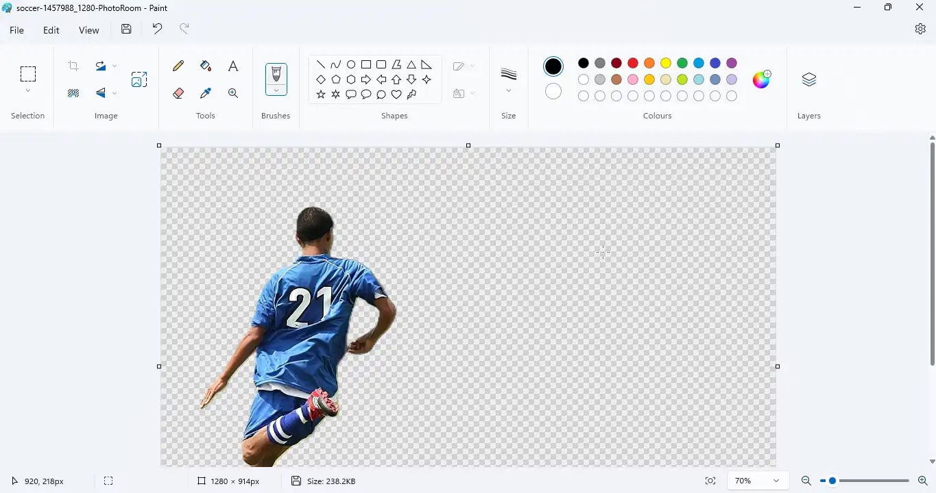Select the Oval shape

click(x=351, y=64)
